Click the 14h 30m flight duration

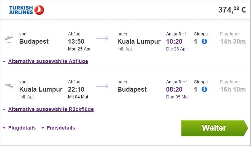point(233,42)
